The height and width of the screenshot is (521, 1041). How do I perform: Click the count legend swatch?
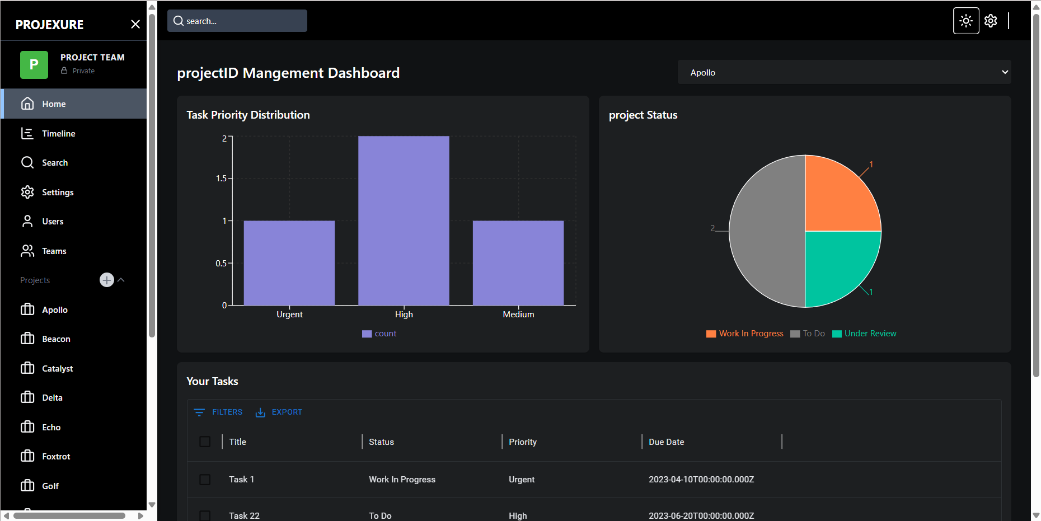click(367, 334)
